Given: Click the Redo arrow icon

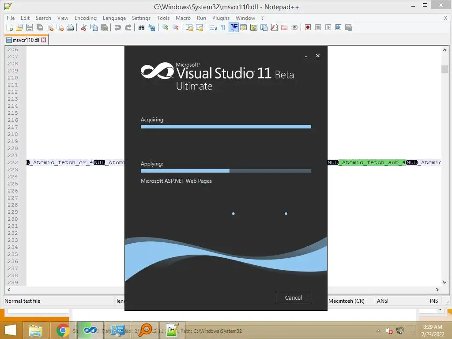Looking at the screenshot, I should point(128,27).
